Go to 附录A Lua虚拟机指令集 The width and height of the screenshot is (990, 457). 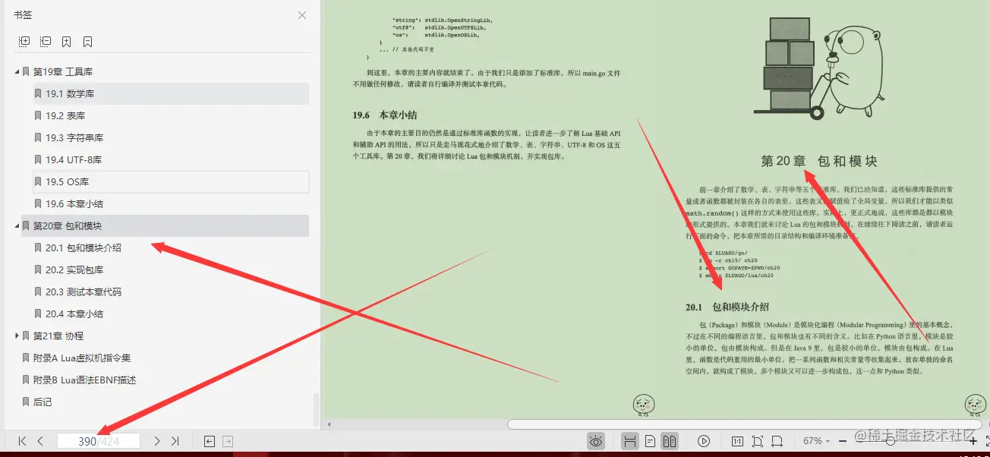(x=84, y=358)
